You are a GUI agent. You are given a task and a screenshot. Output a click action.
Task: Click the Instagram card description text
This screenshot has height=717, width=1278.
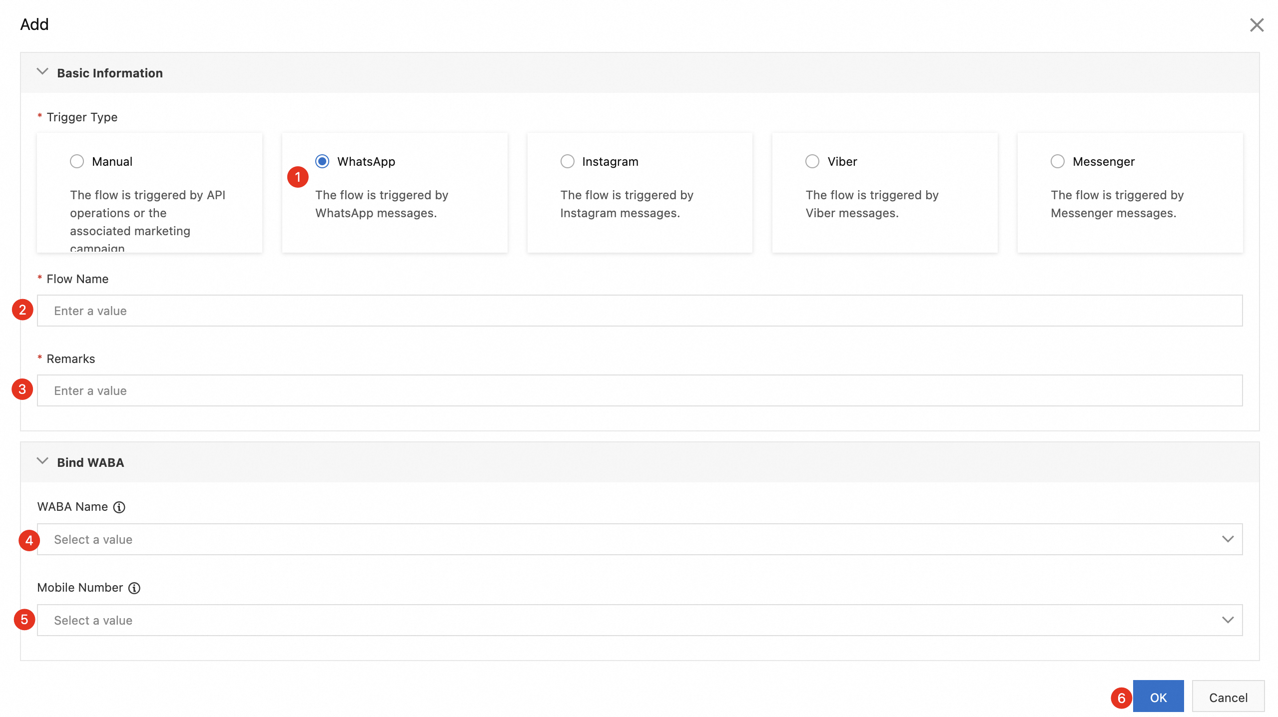[x=627, y=204]
